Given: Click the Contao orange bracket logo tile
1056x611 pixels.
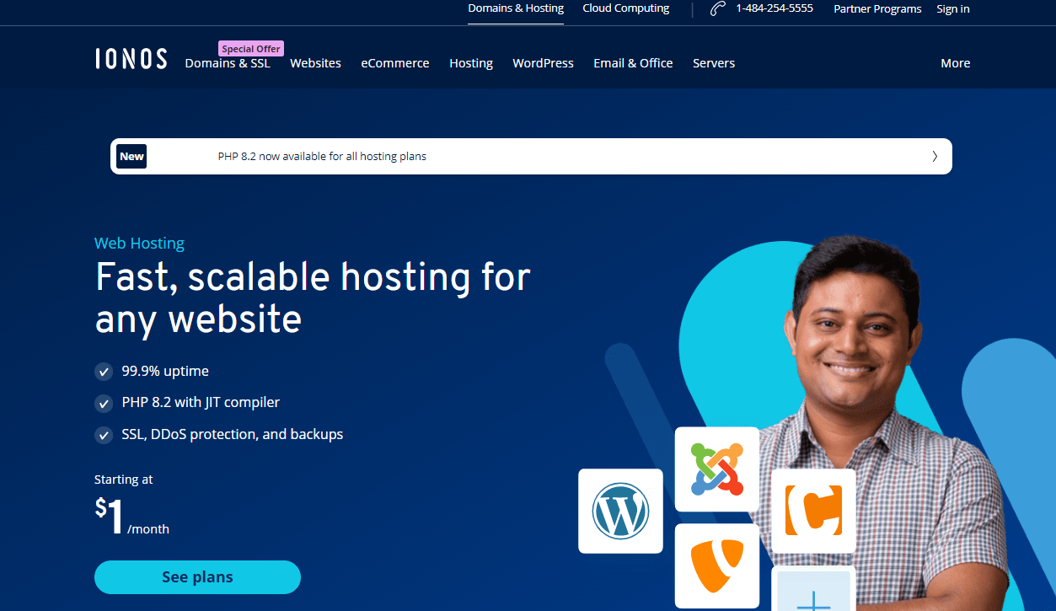Looking at the screenshot, I should click(x=813, y=511).
